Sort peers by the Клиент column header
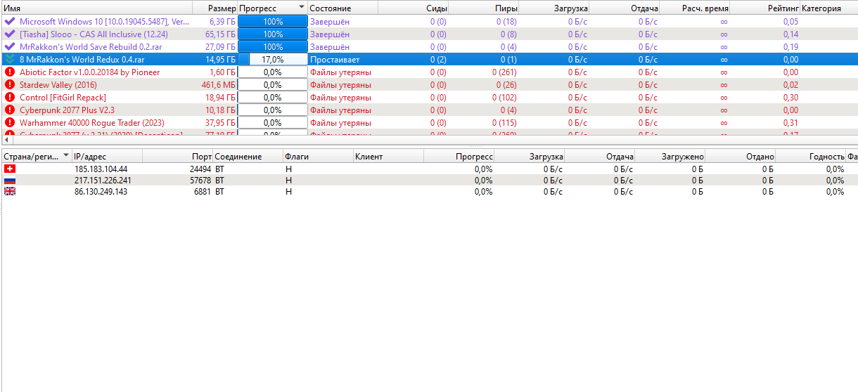 point(388,157)
